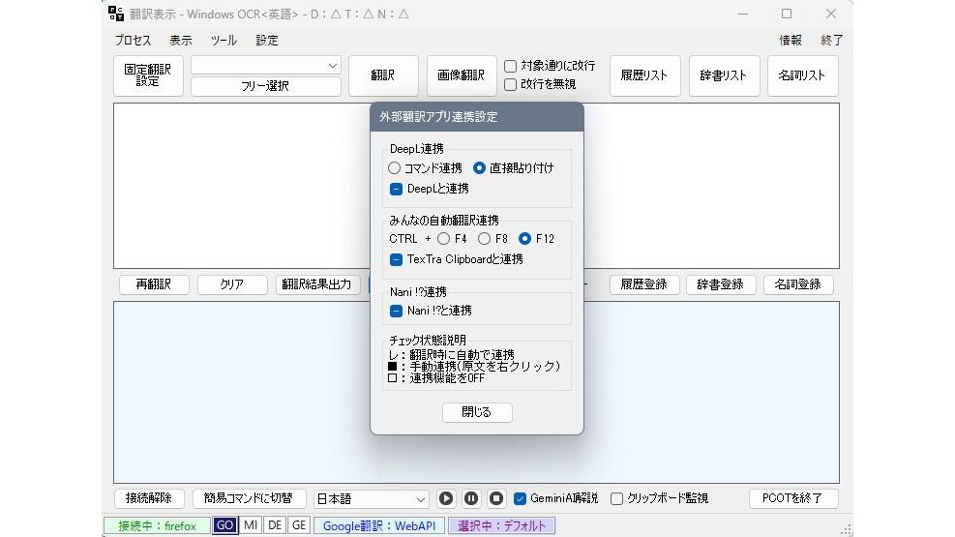Select the GE translation engine indicator
This screenshot has width=955, height=537.
coord(299,525)
